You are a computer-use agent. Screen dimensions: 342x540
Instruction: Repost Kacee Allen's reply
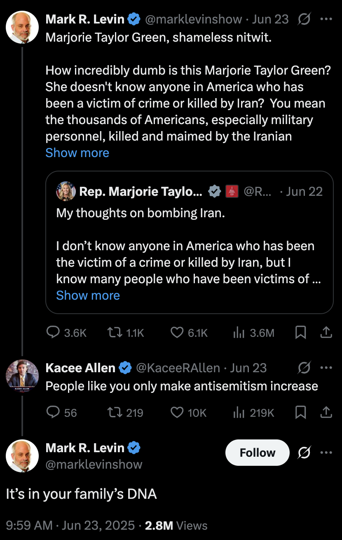pyautogui.click(x=113, y=412)
